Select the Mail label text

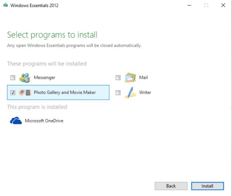pos(143,77)
